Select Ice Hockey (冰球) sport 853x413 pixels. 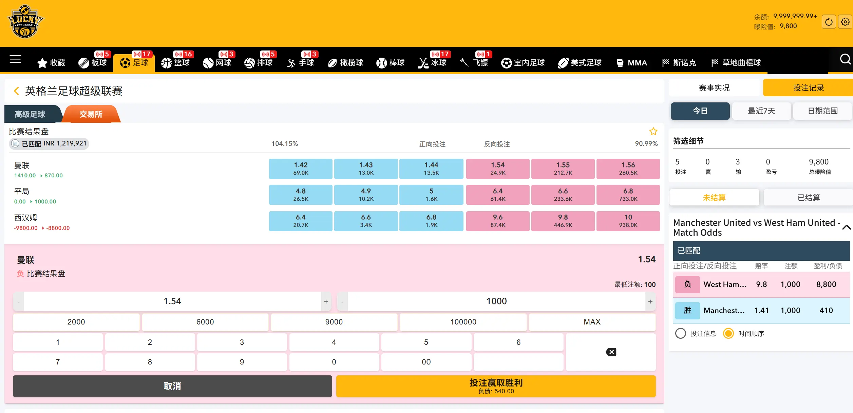click(433, 63)
